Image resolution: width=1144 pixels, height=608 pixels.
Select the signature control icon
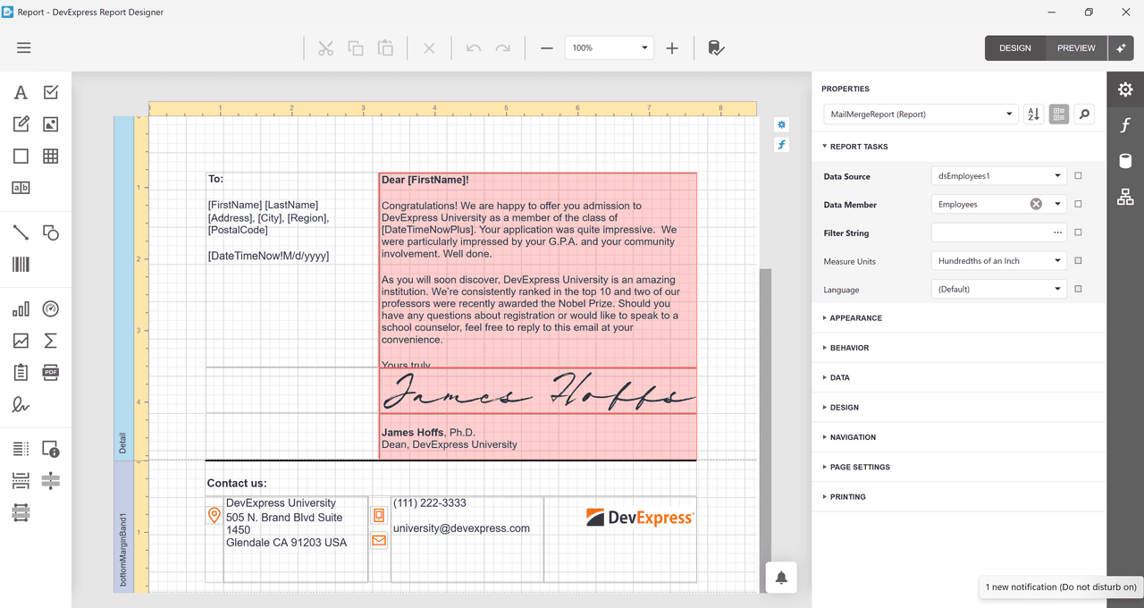pyautogui.click(x=21, y=405)
